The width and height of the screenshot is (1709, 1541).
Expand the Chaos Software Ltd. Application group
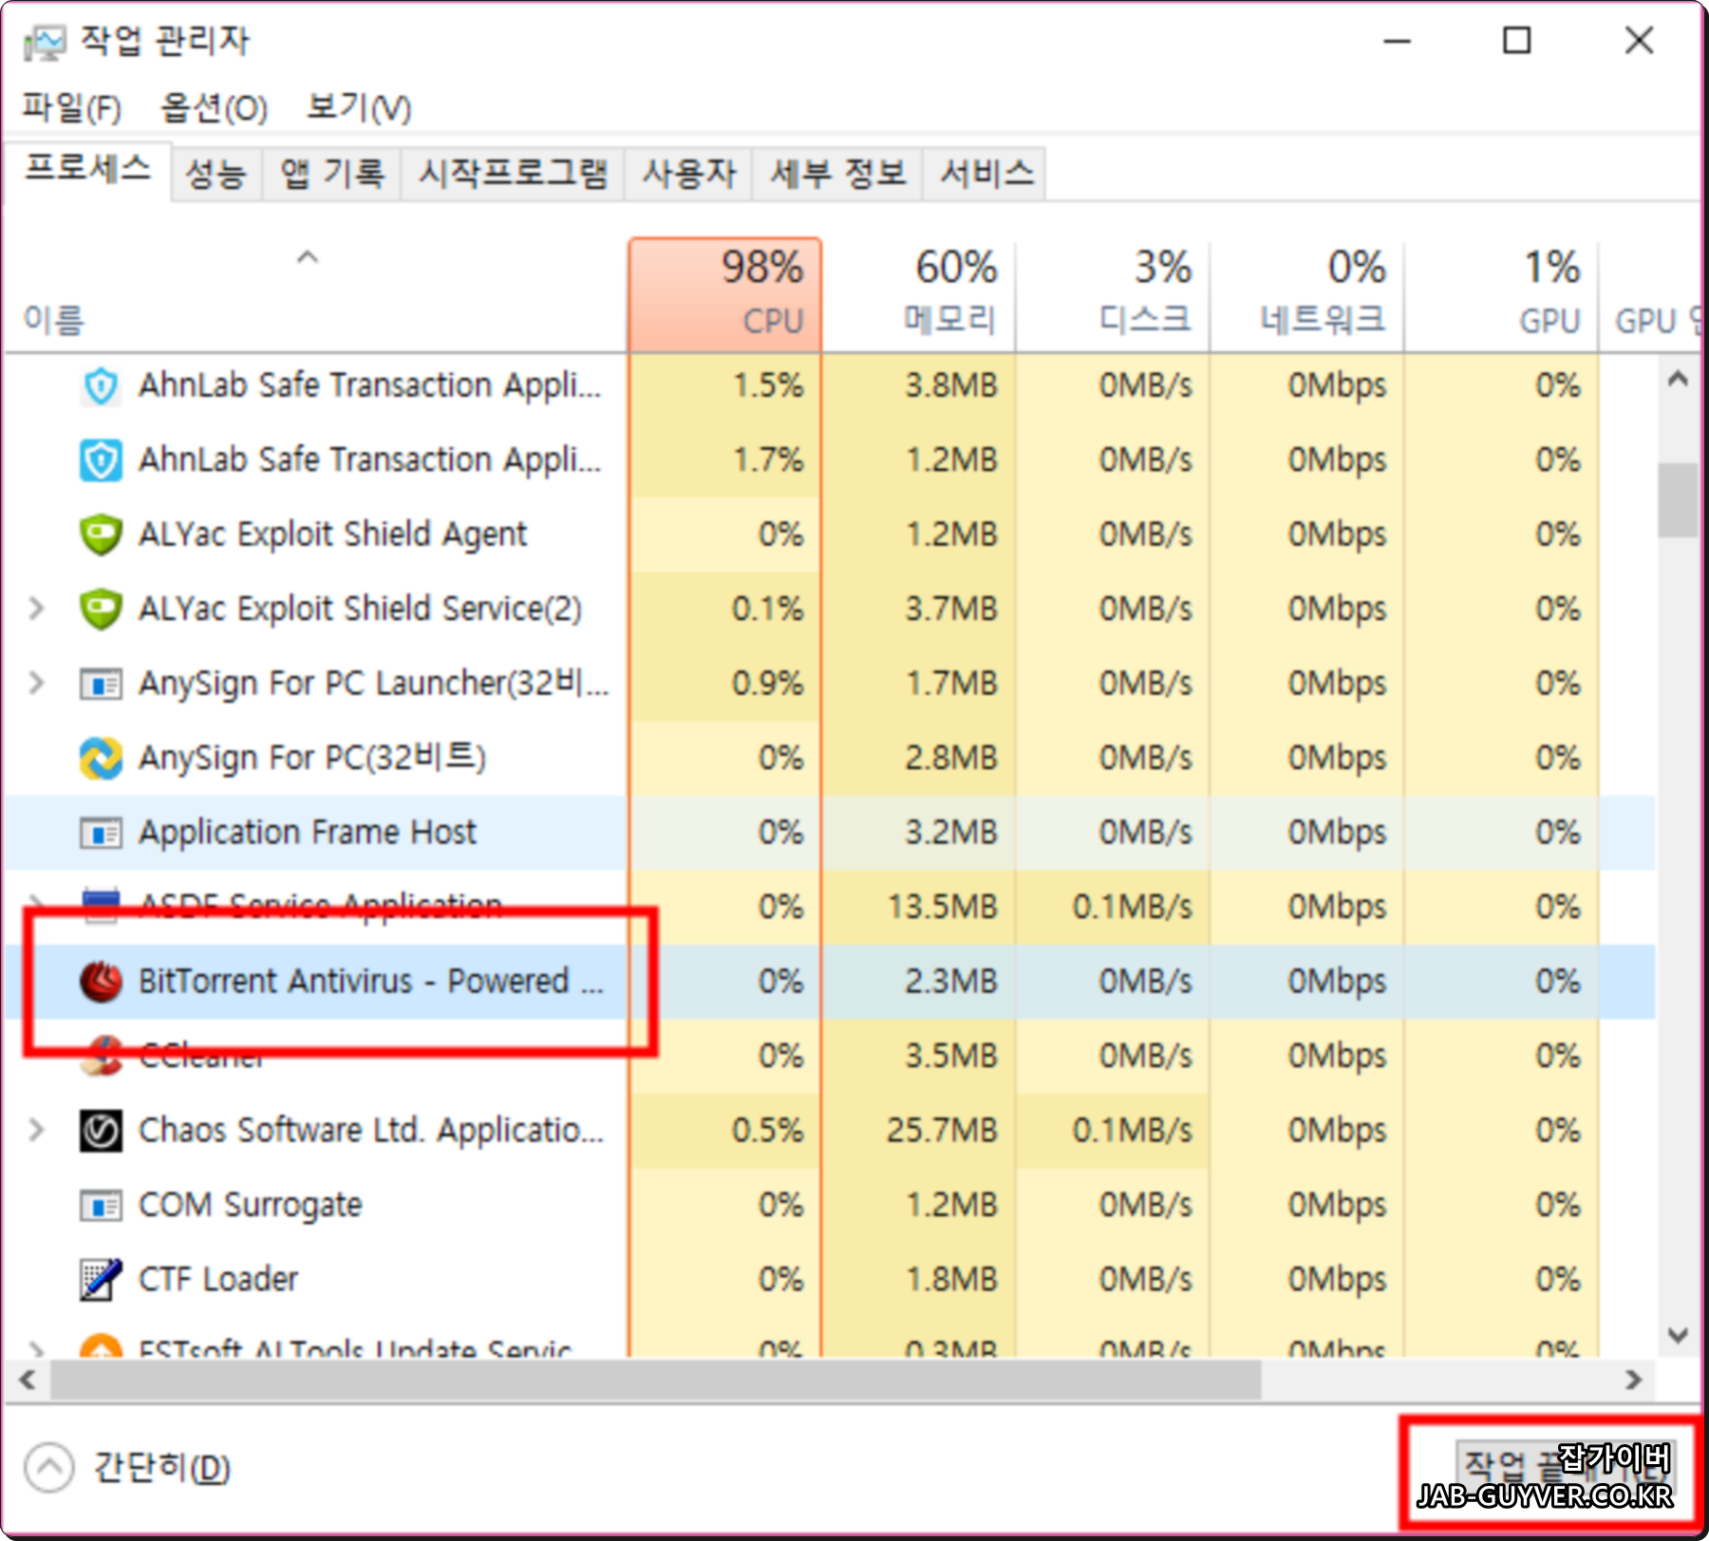[36, 1131]
